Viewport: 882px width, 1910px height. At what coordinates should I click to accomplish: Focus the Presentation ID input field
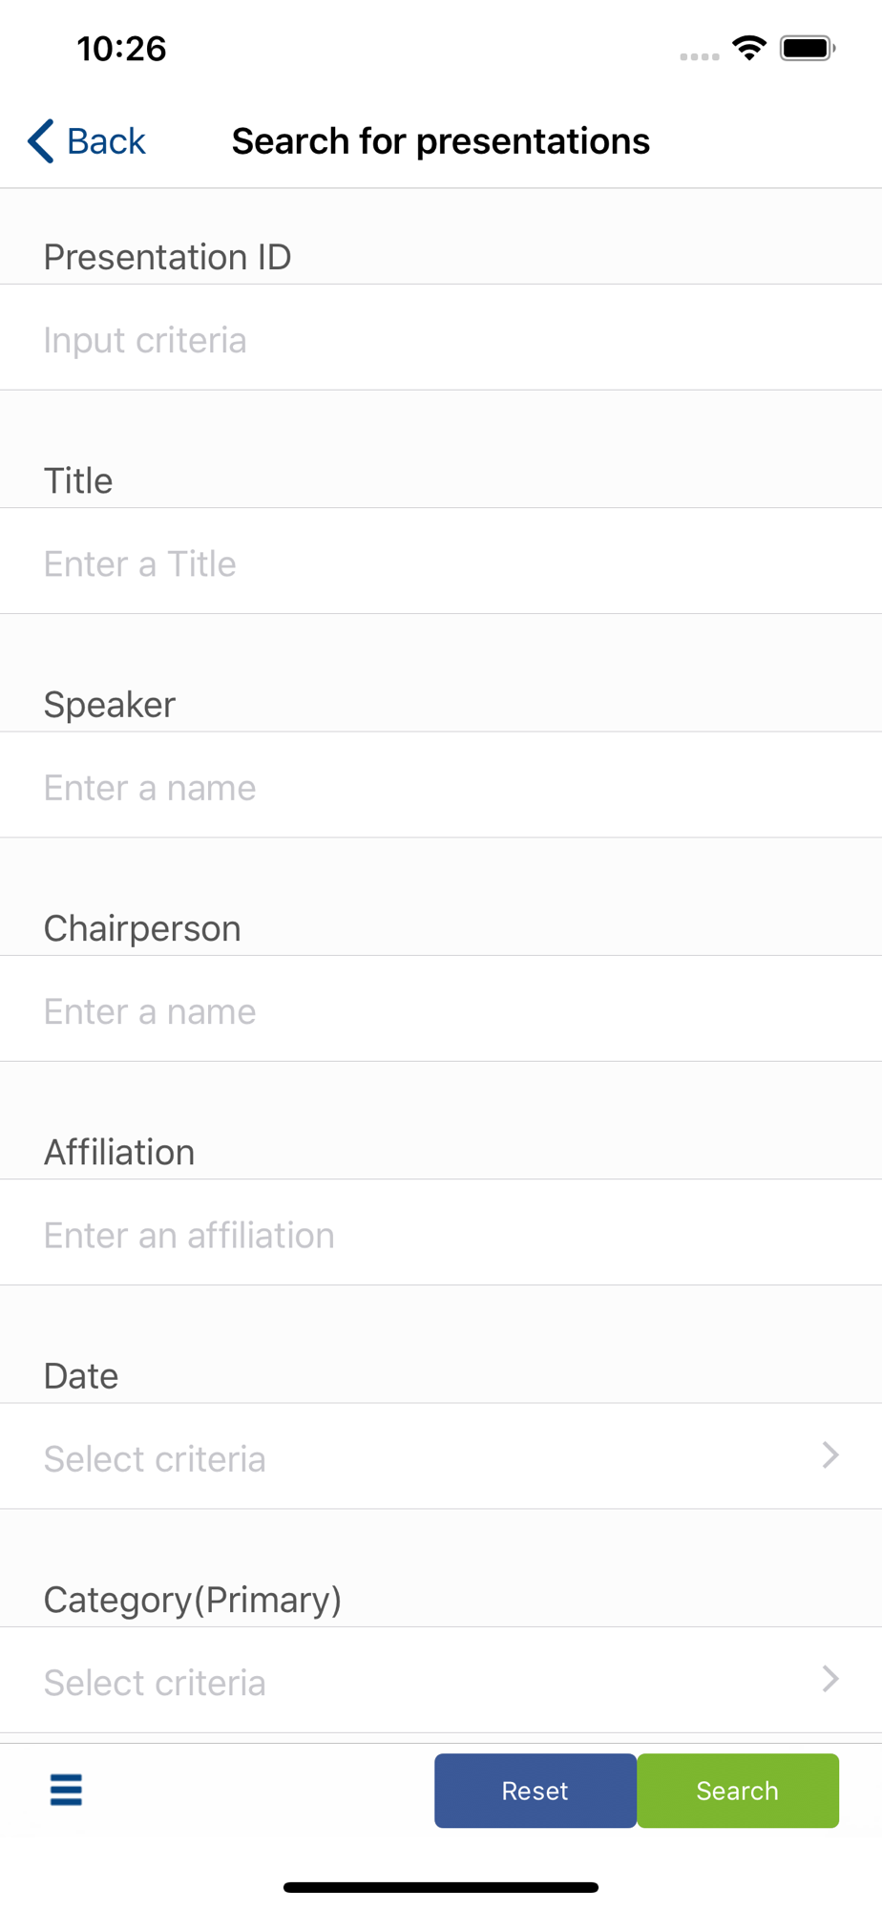tap(439, 340)
